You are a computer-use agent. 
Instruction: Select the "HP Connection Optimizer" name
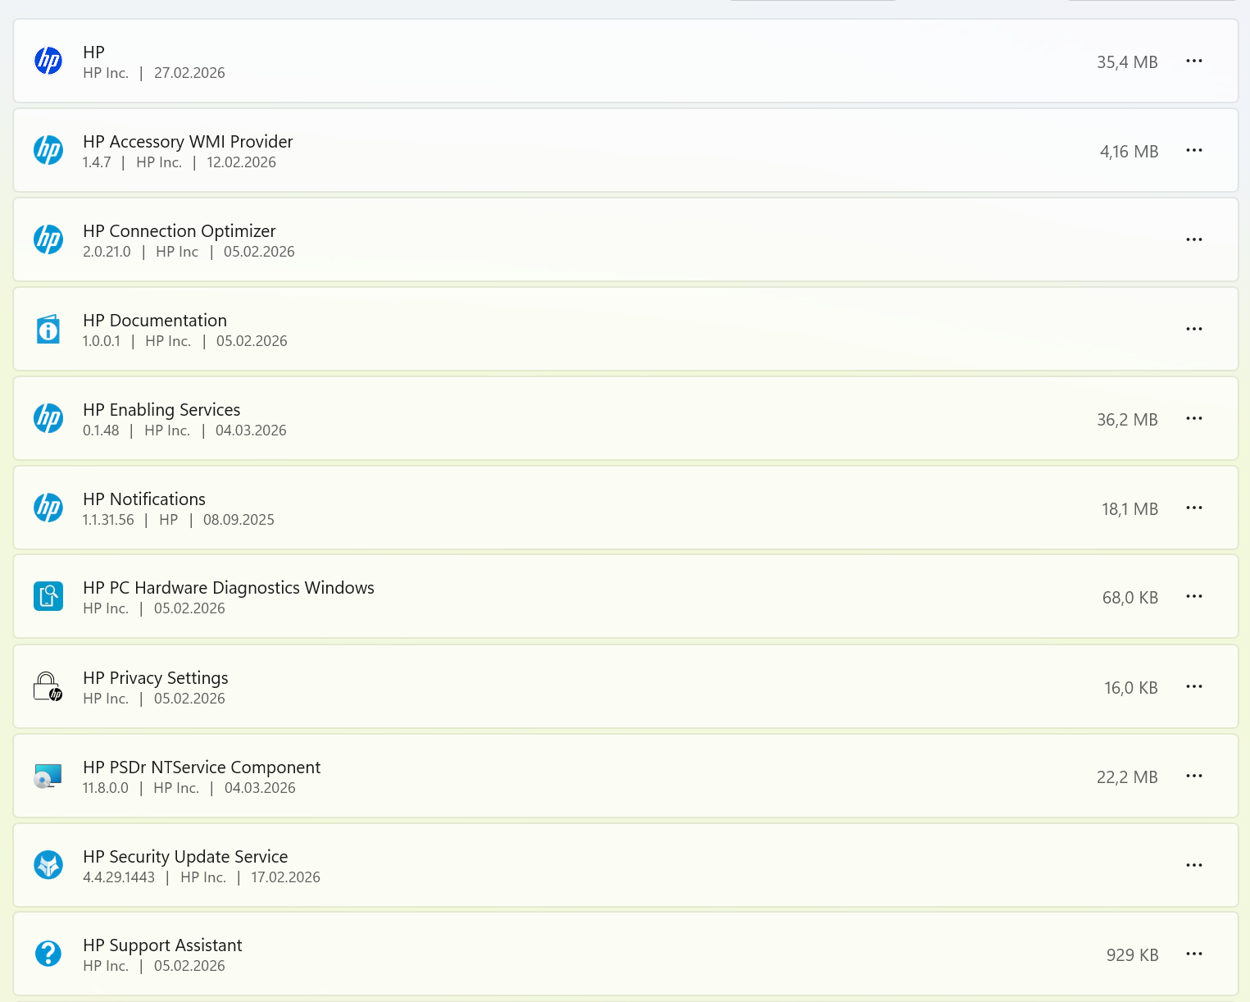pyautogui.click(x=179, y=231)
